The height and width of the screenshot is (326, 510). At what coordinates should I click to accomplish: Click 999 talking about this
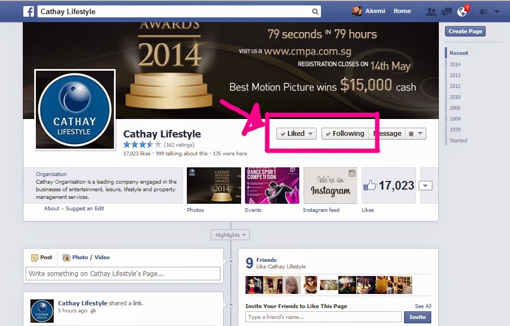pos(181,154)
